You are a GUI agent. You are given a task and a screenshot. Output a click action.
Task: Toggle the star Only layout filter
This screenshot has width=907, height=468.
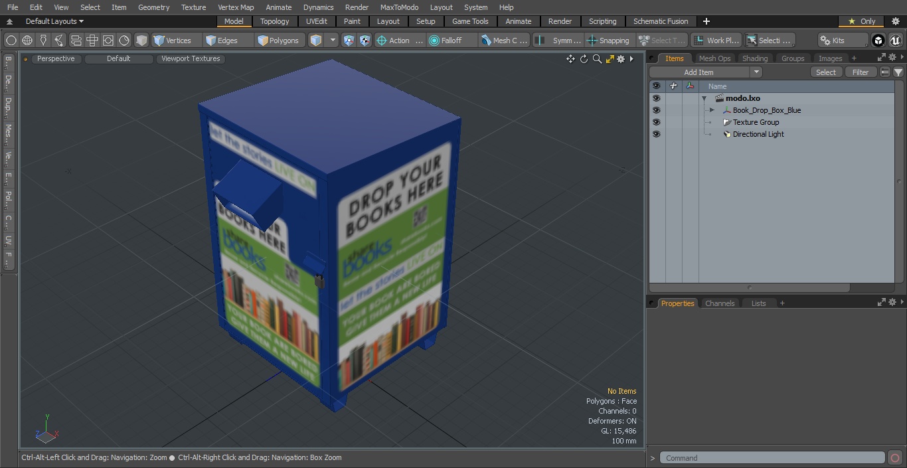[861, 21]
